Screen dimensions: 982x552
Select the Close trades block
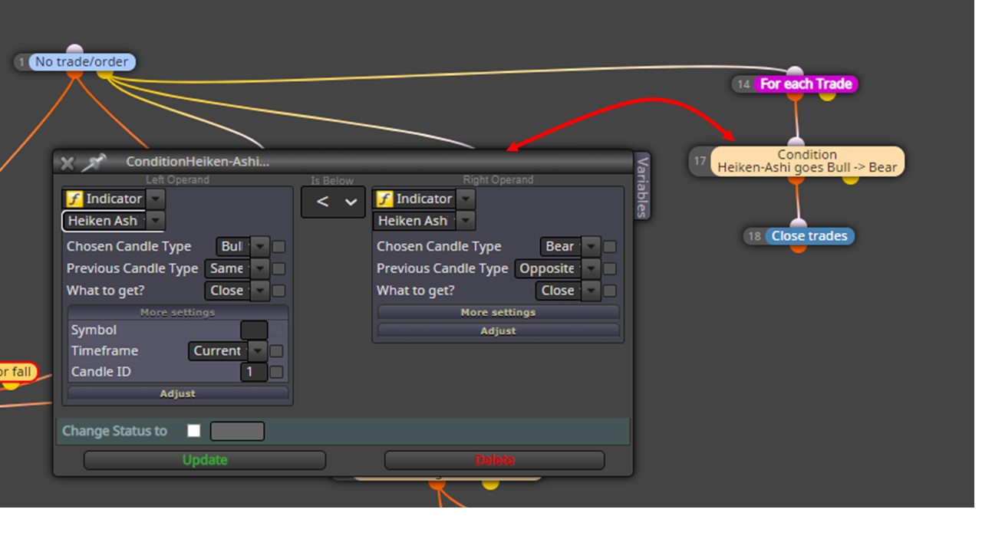click(809, 236)
